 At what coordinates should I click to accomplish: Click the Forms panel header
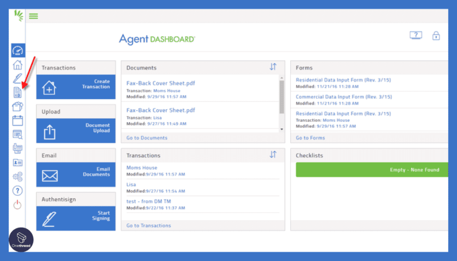click(369, 67)
